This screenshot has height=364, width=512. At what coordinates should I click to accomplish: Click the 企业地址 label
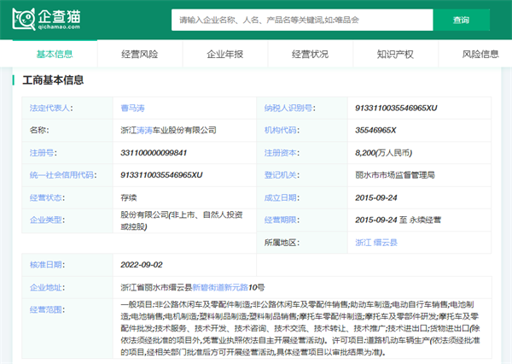coord(47,287)
